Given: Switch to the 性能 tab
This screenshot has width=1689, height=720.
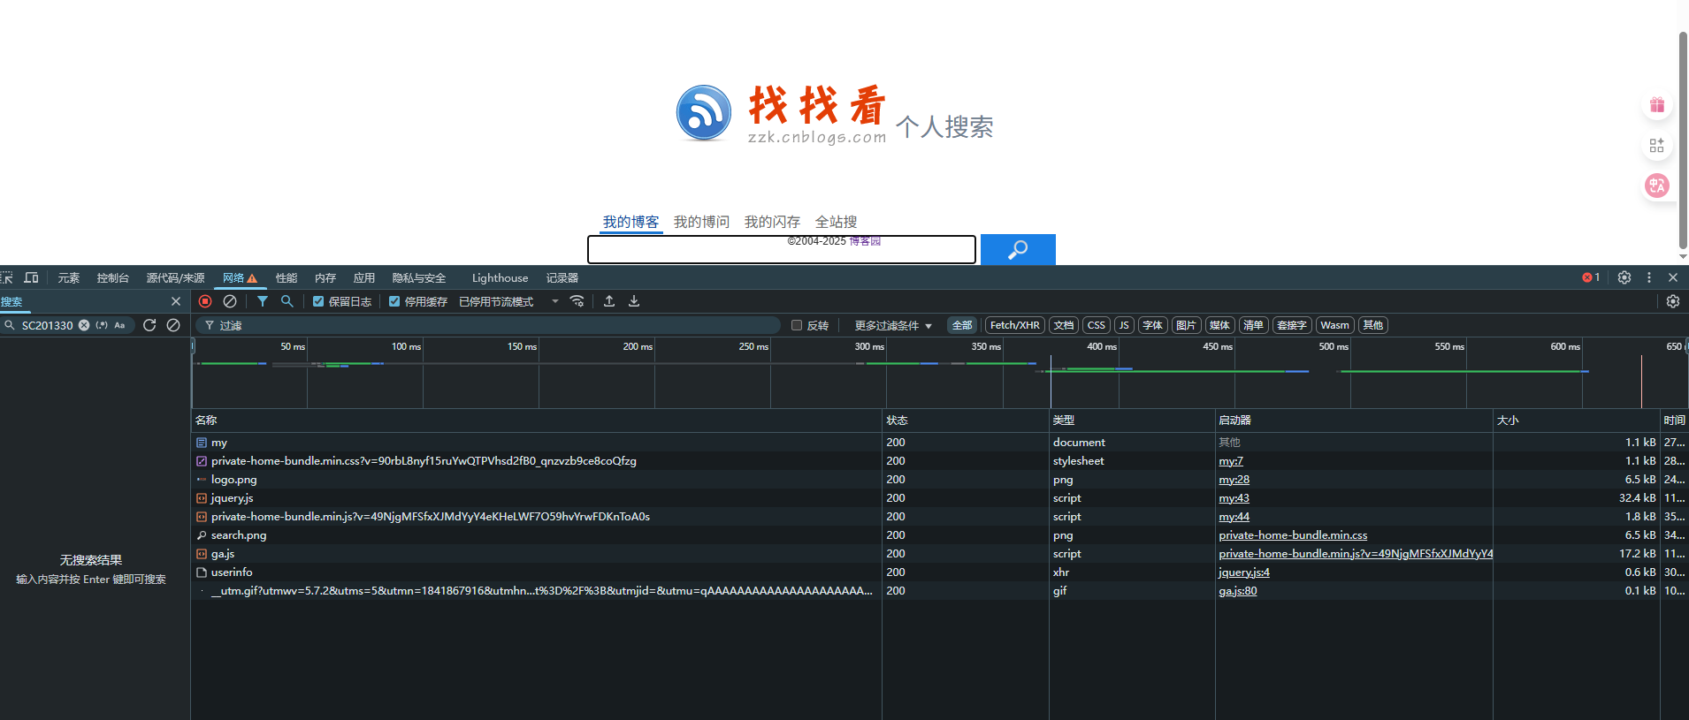Looking at the screenshot, I should click(287, 277).
